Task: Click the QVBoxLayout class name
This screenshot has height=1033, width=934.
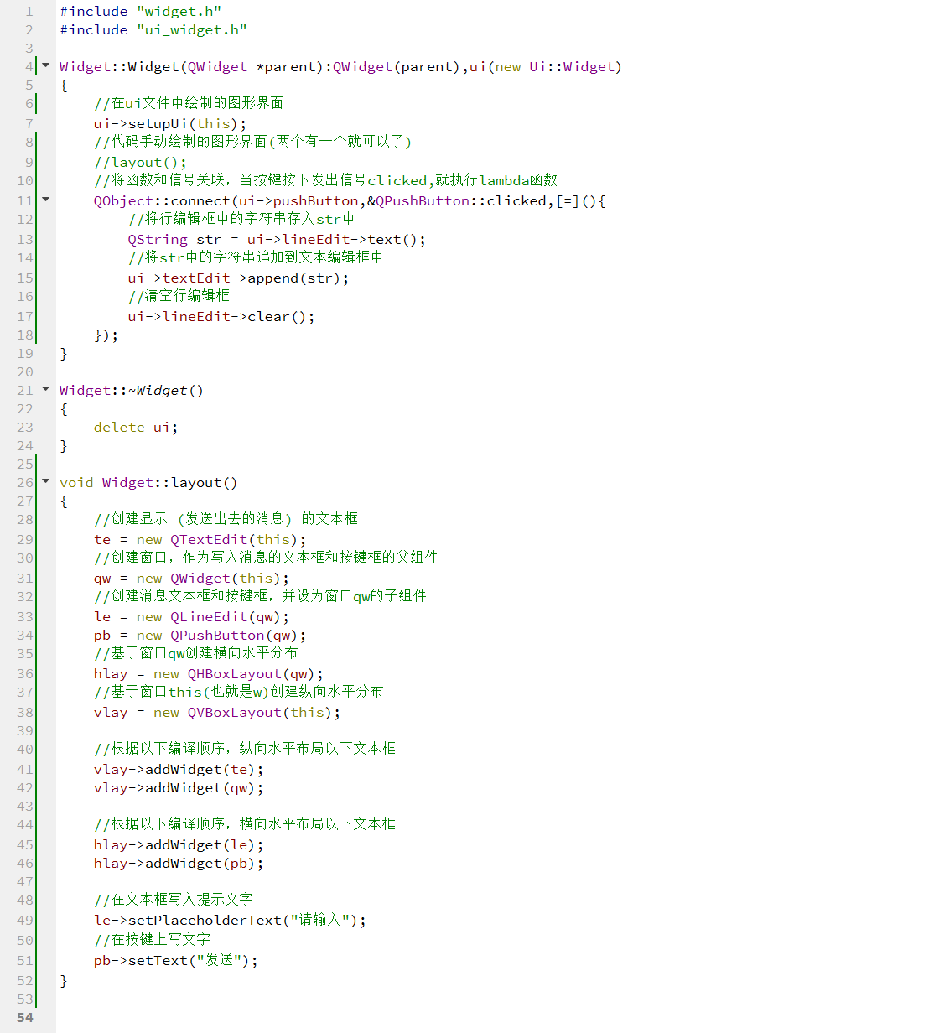Action: (235, 712)
